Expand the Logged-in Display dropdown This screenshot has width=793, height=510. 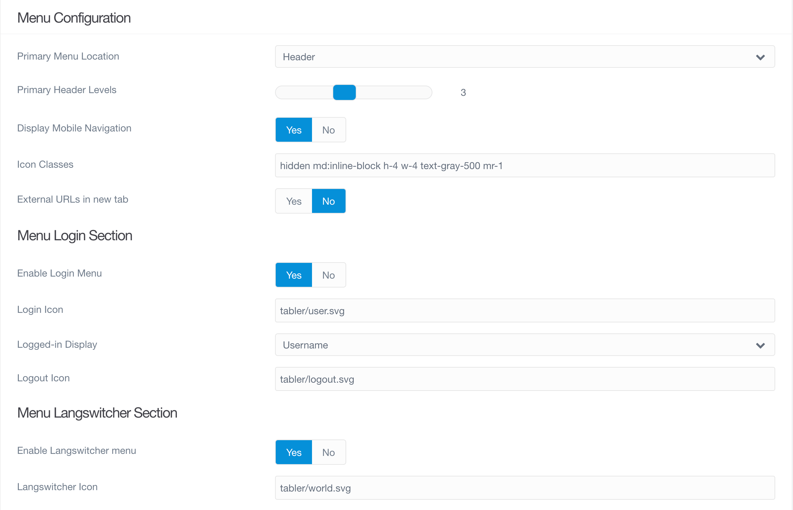click(525, 345)
